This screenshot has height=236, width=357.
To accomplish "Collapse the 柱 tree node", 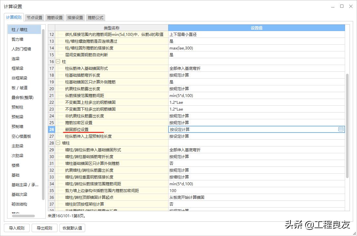I will 57,61.
